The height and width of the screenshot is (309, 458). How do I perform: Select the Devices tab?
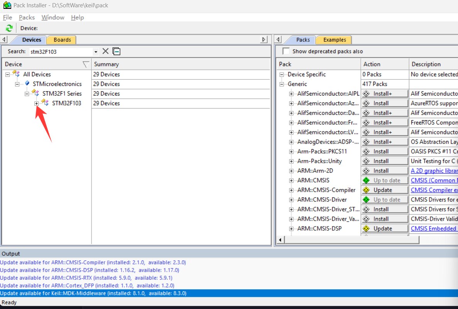point(32,40)
